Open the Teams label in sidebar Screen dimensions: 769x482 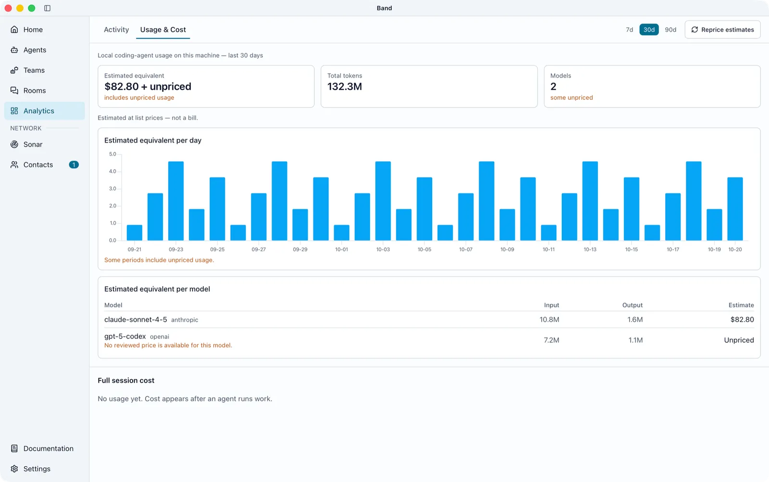(34, 70)
